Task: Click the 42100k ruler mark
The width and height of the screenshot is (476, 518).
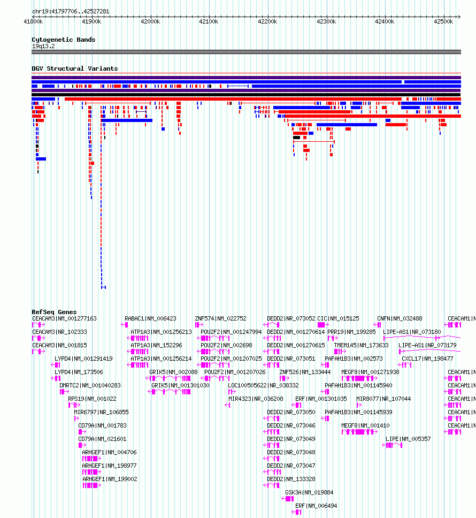Action: tap(209, 22)
